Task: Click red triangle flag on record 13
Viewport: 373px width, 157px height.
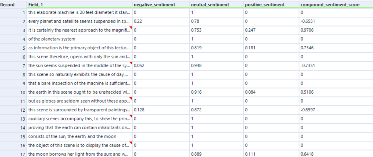Action: (x=131, y=116)
